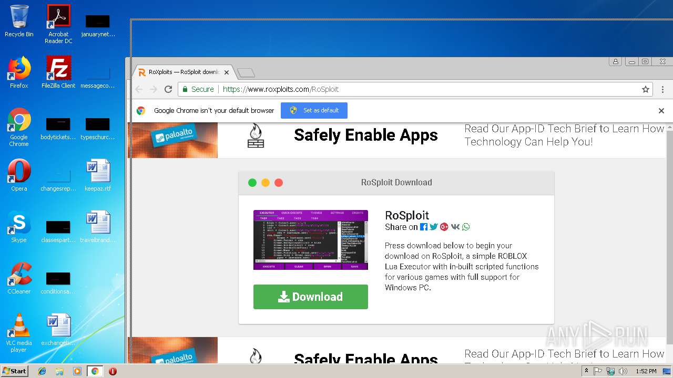
Task: Click the Show desktop button
Action: pos(668,371)
